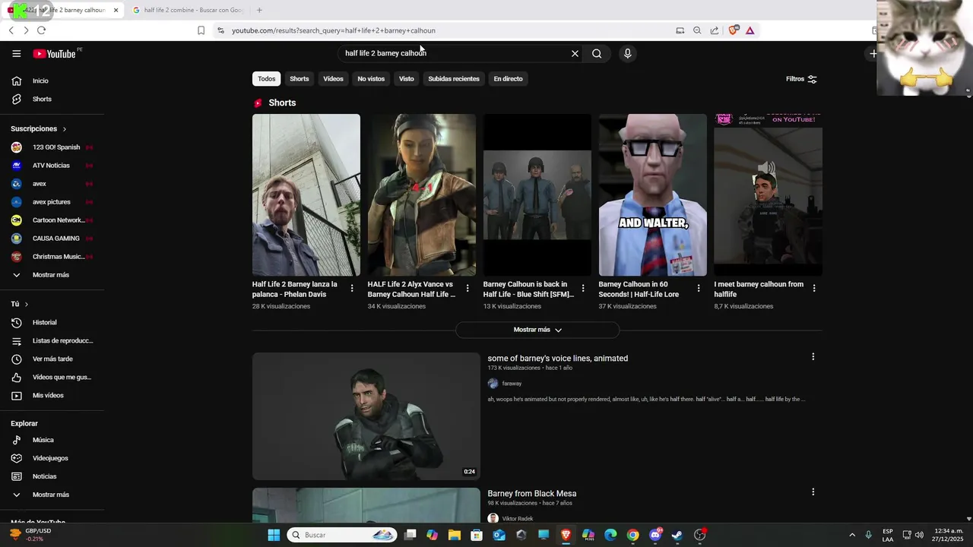
Task: Reload the page with refresh icon
Action: 41,30
